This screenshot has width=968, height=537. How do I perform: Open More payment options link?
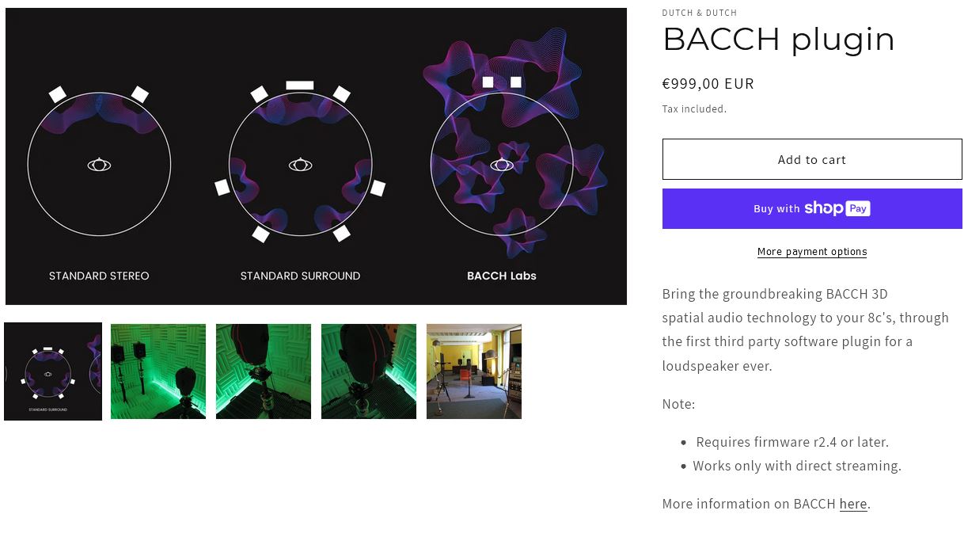(811, 252)
